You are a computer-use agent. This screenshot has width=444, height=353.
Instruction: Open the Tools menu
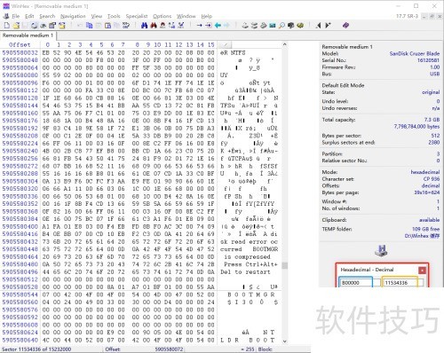point(114,16)
